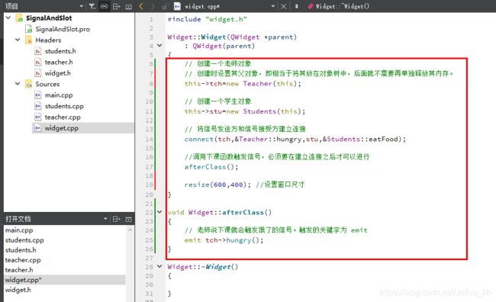Click the cpp file icon beside widget.cpp*
This screenshot has width=496, height=302.
177,6
